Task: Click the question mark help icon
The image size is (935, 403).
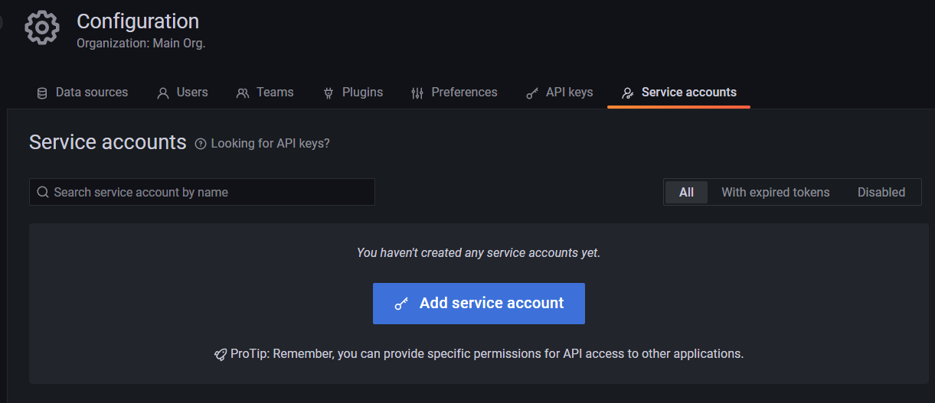Action: click(201, 144)
